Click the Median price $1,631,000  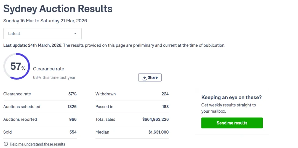[x=158, y=132]
